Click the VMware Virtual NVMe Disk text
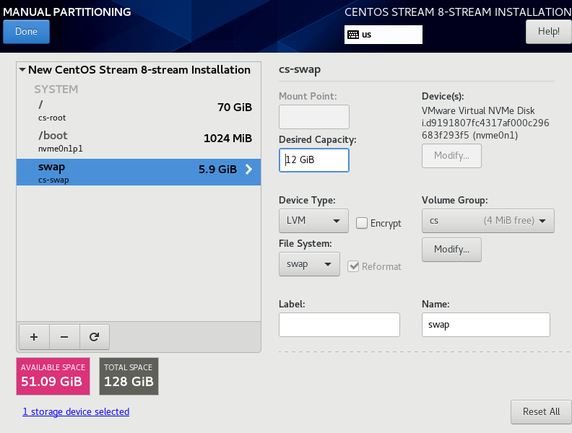This screenshot has width=572, height=433. (478, 110)
